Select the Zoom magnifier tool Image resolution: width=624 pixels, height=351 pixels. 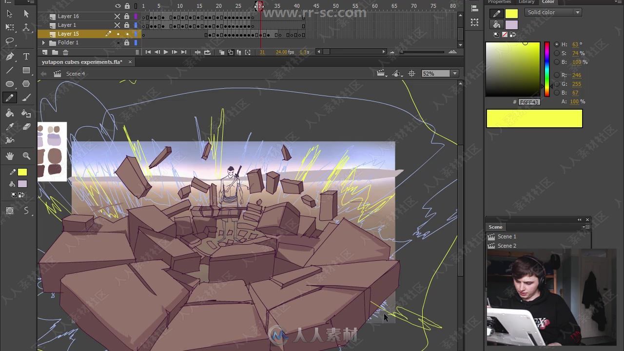pos(26,156)
